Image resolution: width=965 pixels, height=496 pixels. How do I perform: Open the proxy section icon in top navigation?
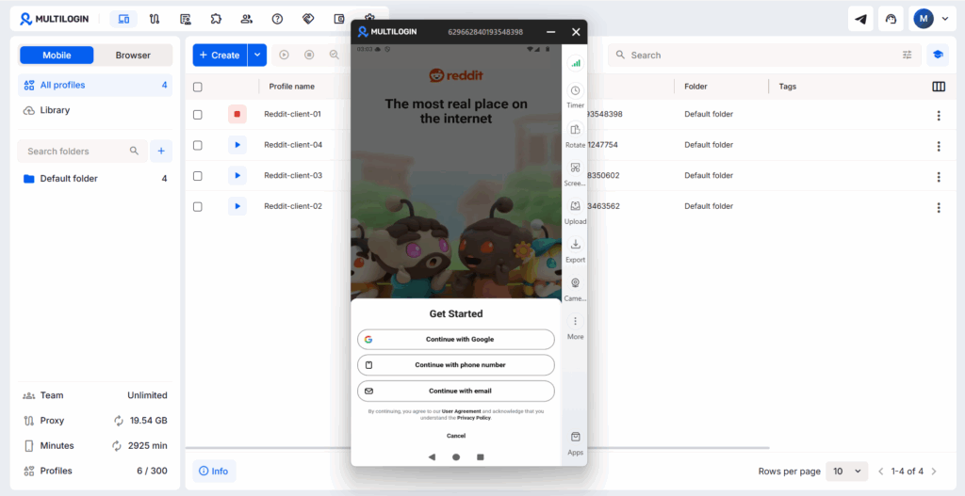[155, 19]
